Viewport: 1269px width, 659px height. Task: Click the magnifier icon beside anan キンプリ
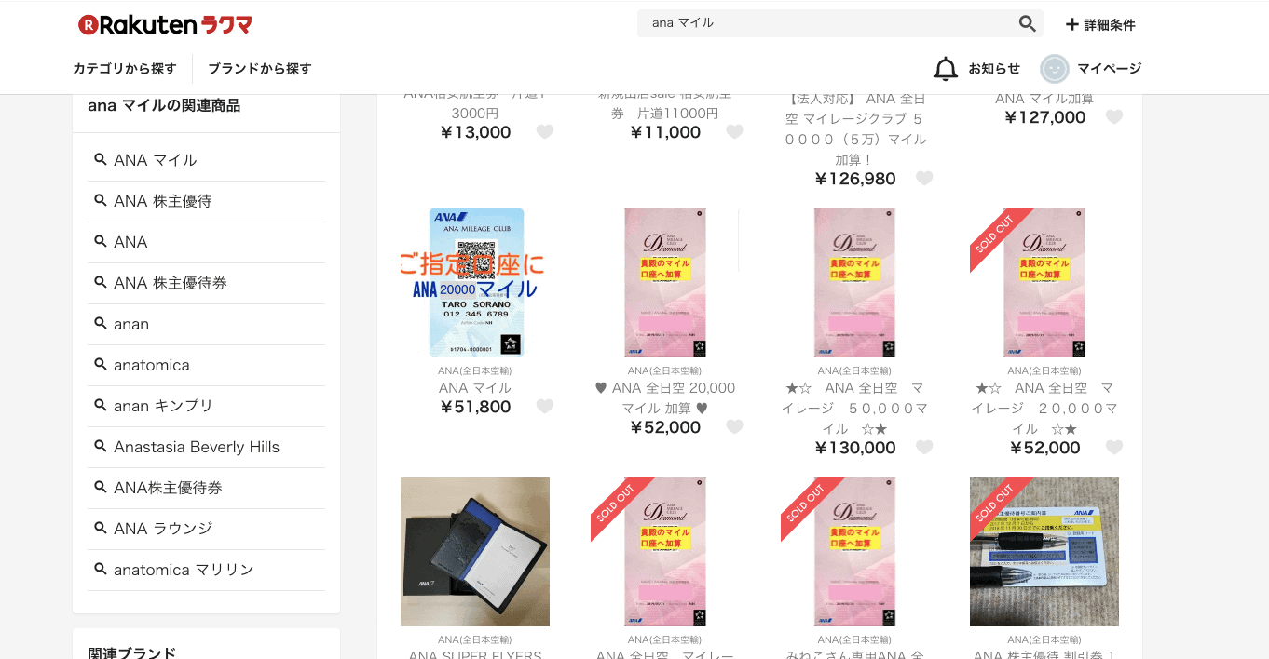pyautogui.click(x=101, y=405)
